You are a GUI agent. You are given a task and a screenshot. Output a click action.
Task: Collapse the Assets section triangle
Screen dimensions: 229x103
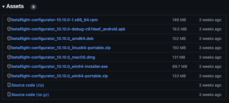(x=4, y=7)
